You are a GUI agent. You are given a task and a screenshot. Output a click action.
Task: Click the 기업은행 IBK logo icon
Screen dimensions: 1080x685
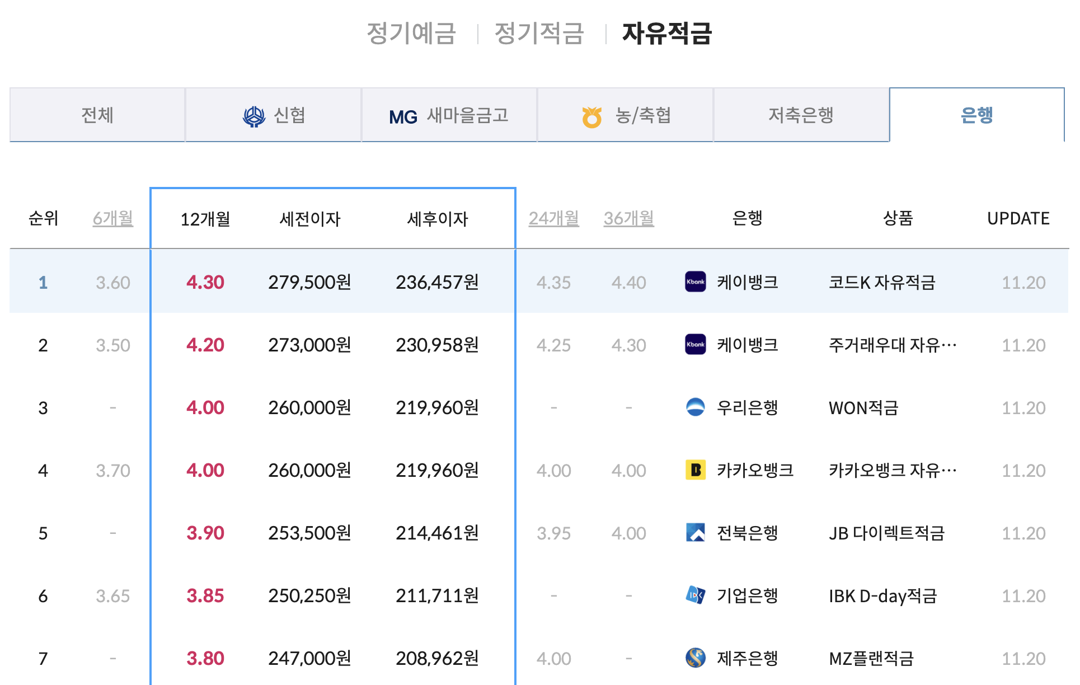pos(695,595)
